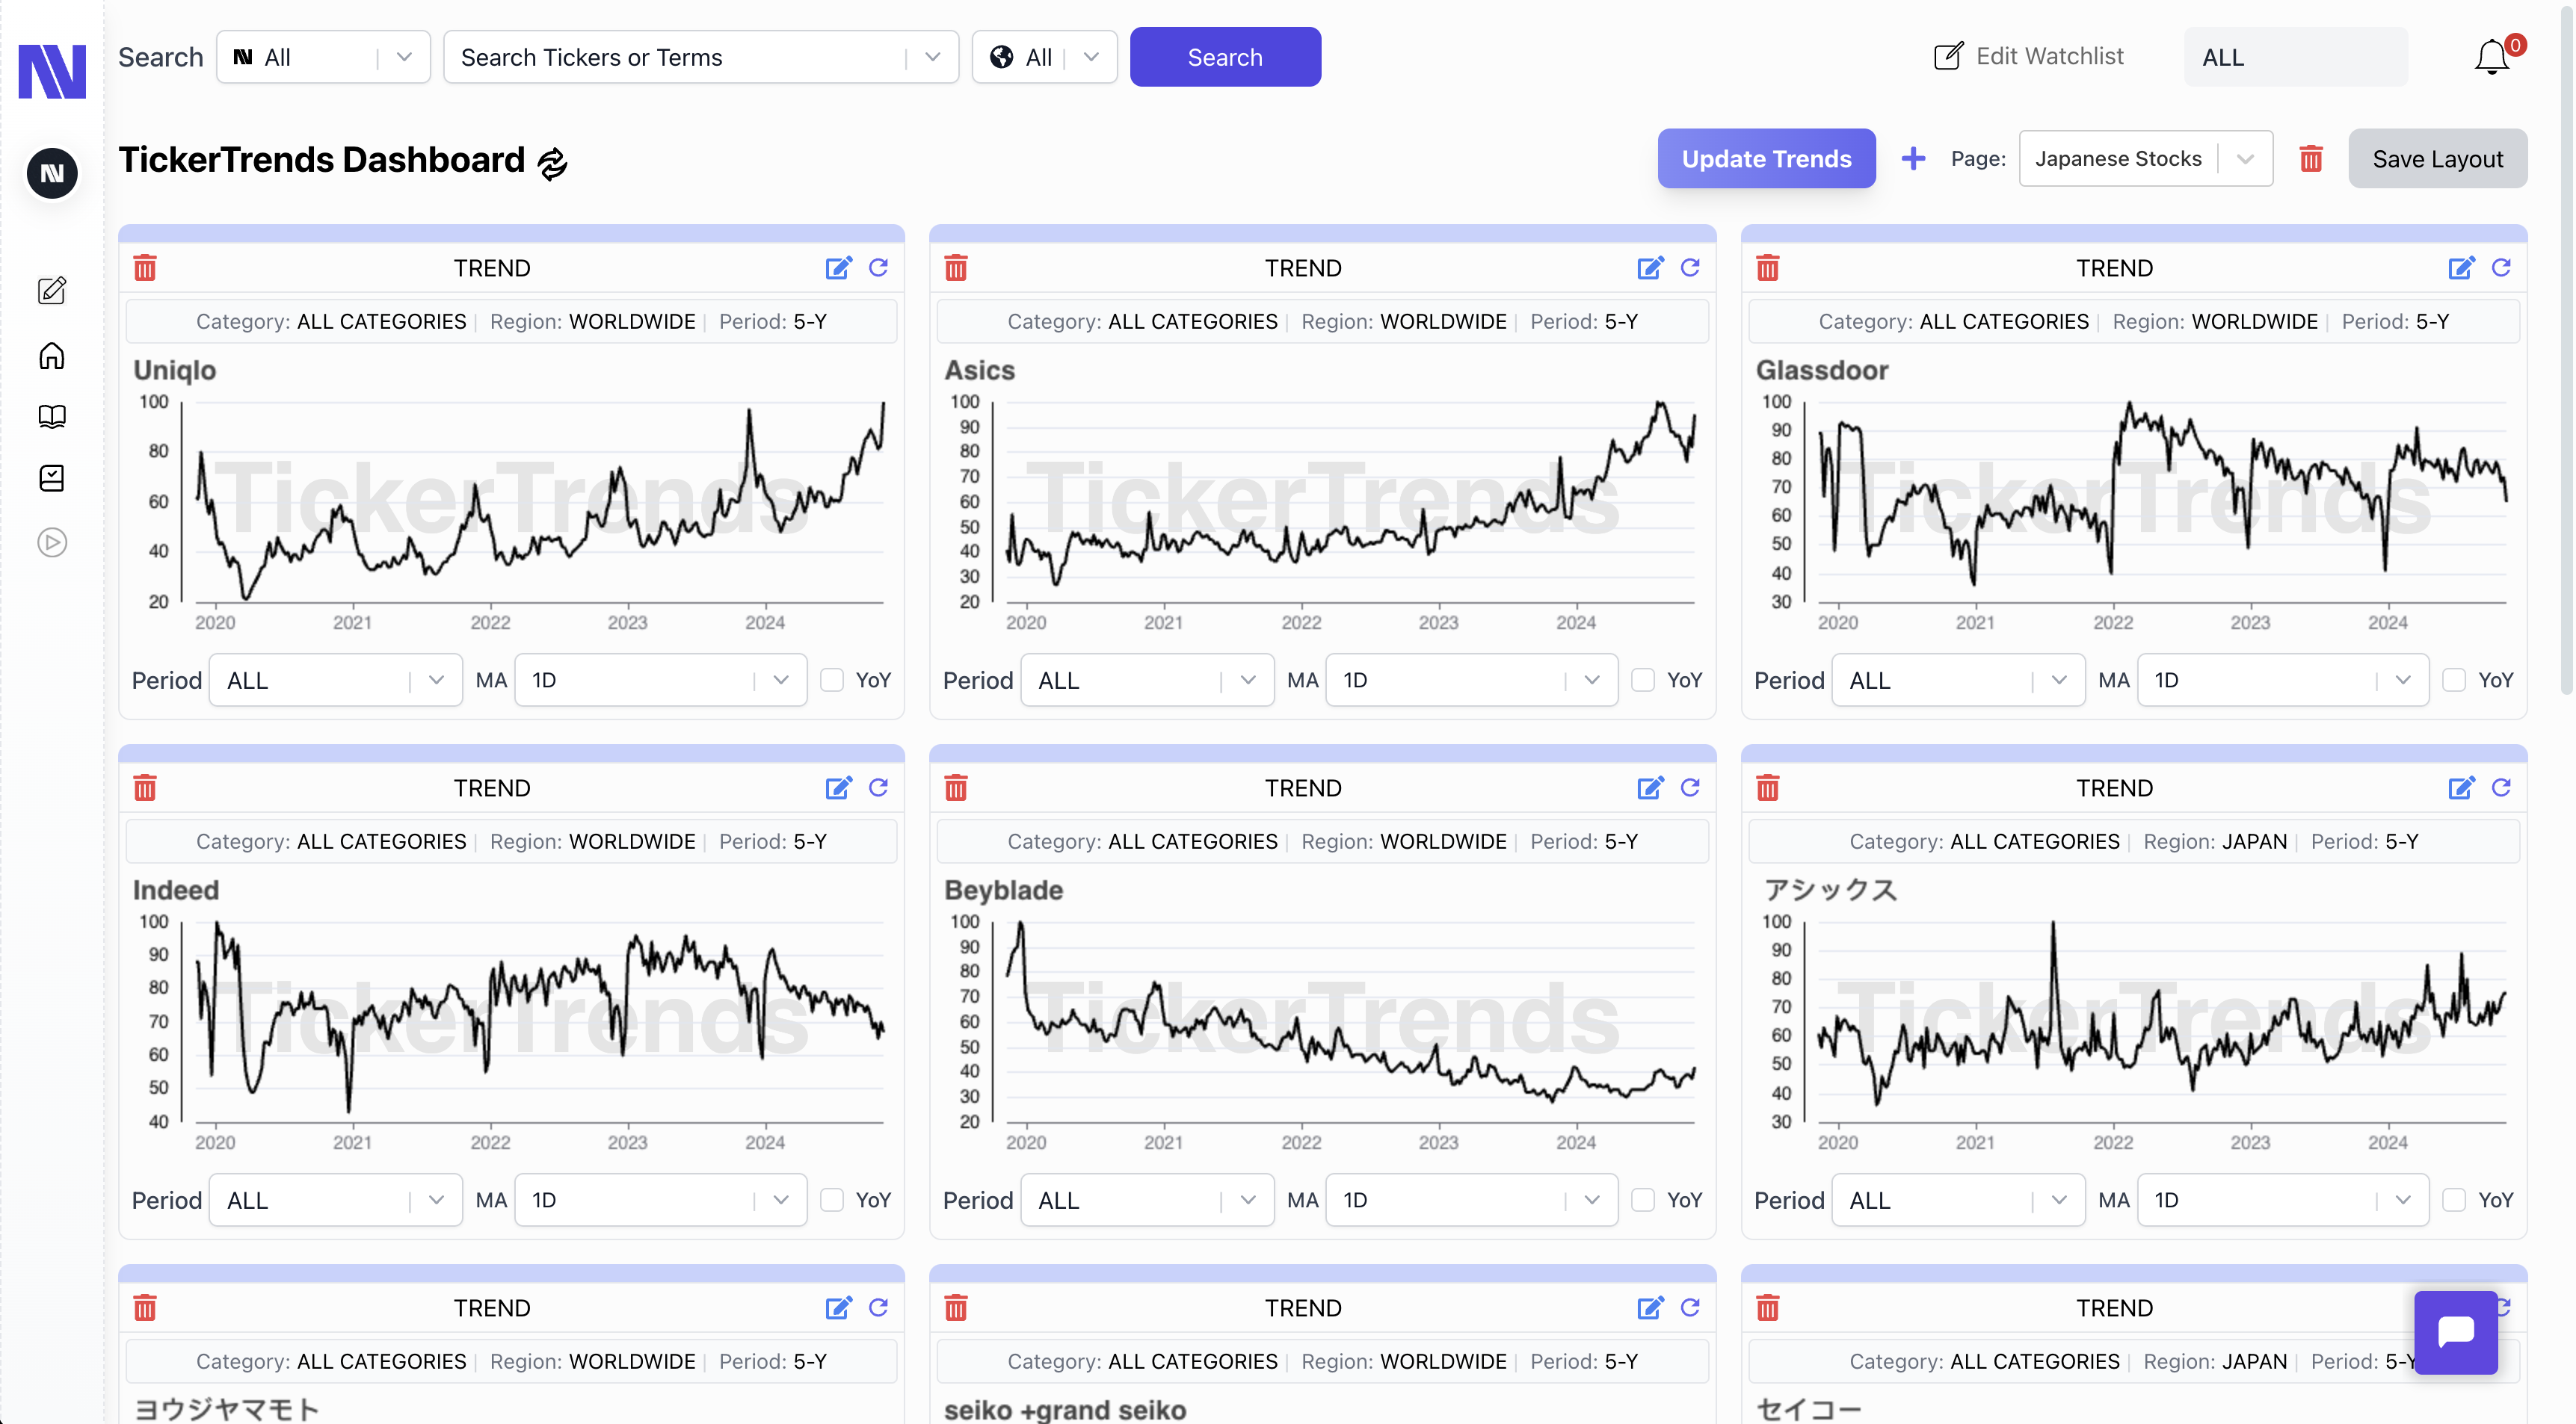
Task: Refresh the ヨウジヤマモト trend chart
Action: tap(879, 1306)
